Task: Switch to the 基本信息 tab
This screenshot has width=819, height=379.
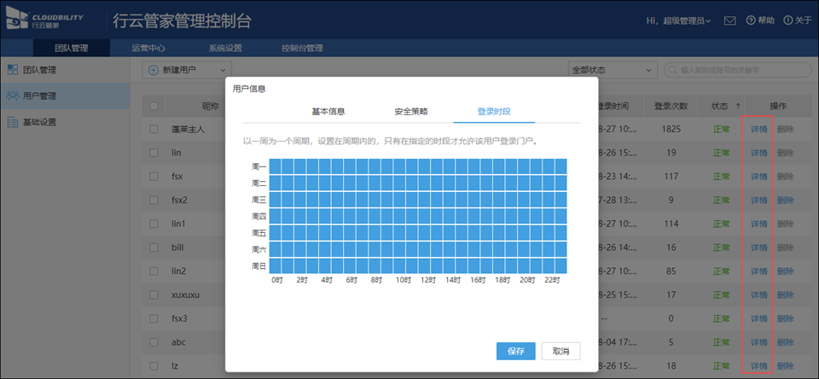Action: [328, 111]
